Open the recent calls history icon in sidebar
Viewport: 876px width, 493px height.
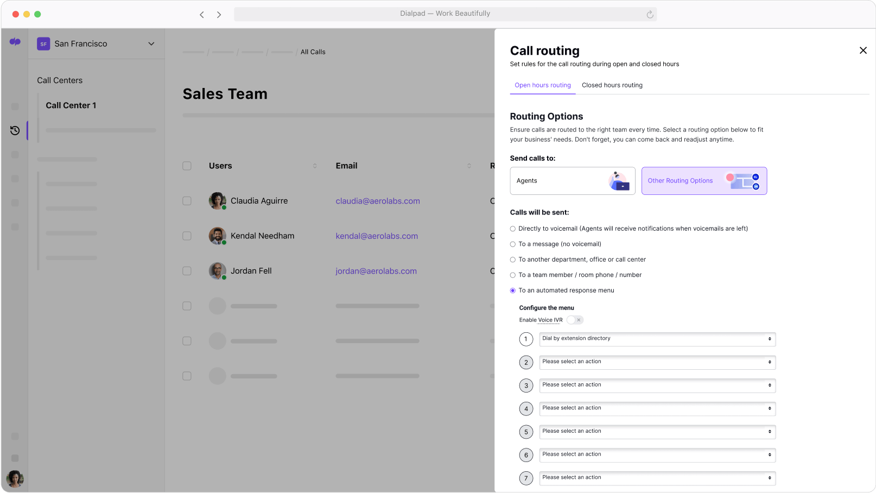[x=15, y=130]
